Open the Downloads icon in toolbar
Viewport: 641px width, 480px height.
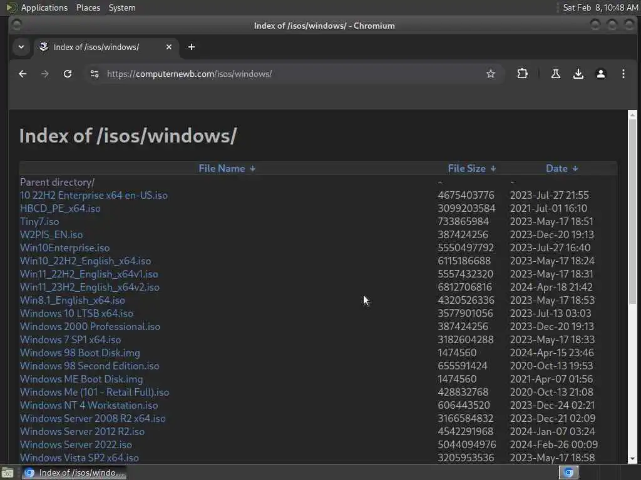(578, 74)
